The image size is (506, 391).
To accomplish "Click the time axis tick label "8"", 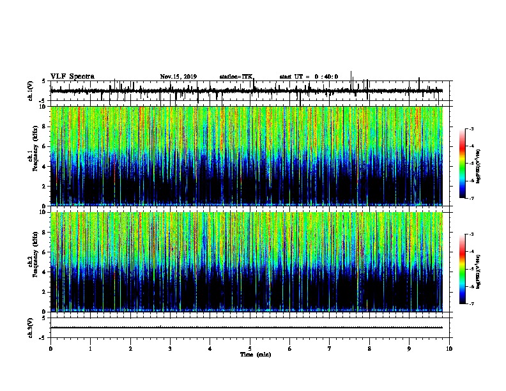I will [369, 348].
